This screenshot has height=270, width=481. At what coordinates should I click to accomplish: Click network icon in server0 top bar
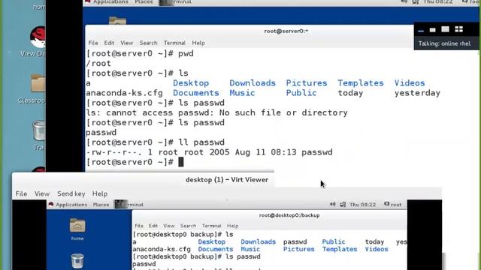coord(416,1)
